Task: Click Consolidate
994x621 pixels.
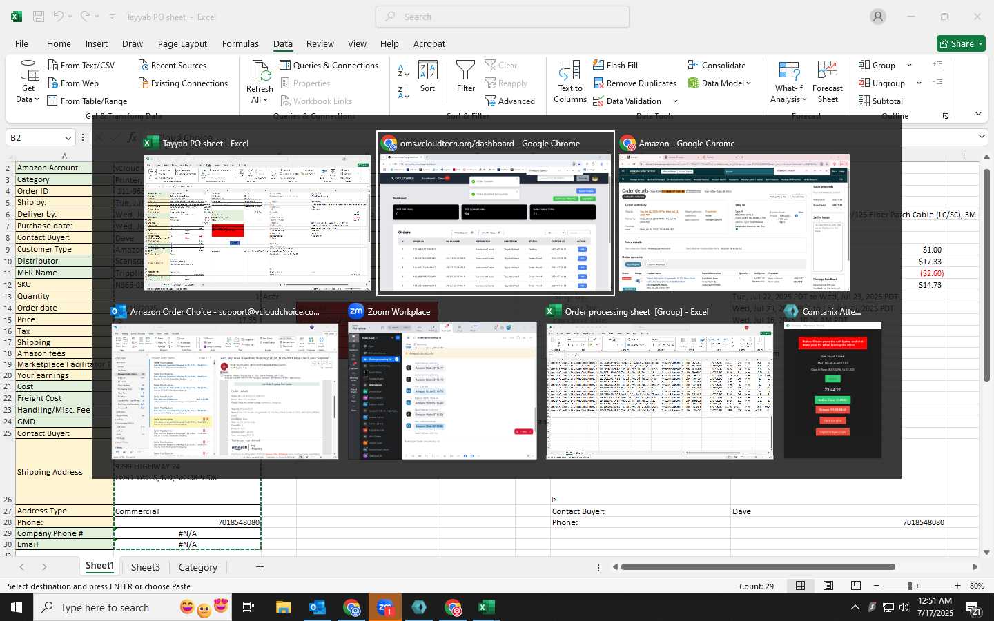Action: pos(717,66)
